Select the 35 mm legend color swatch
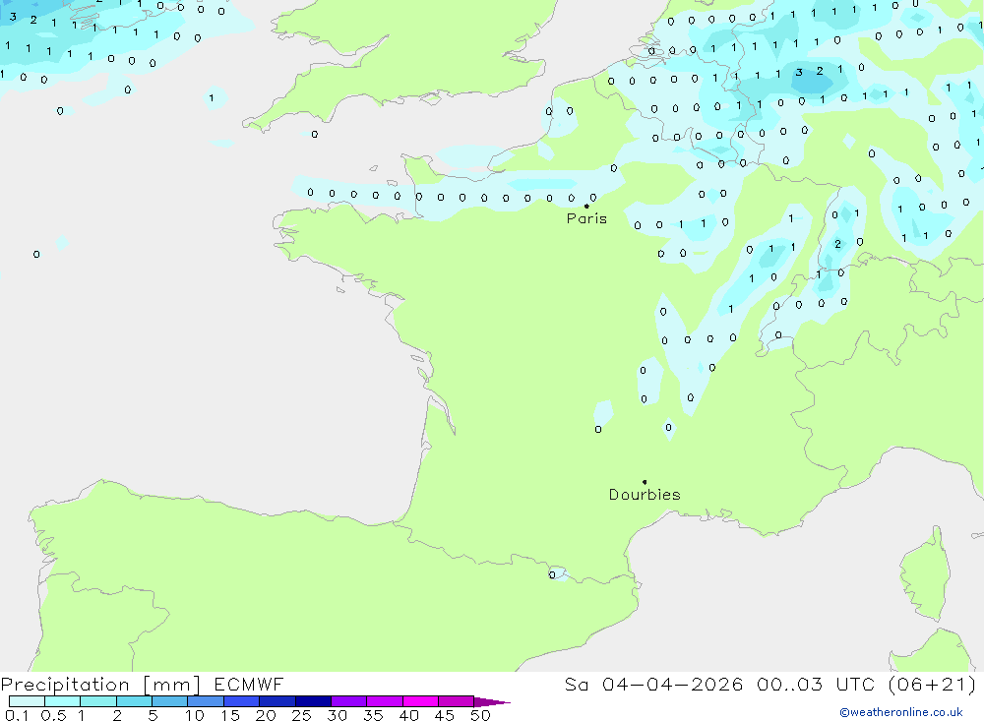This screenshot has height=721, width=984. (385, 701)
